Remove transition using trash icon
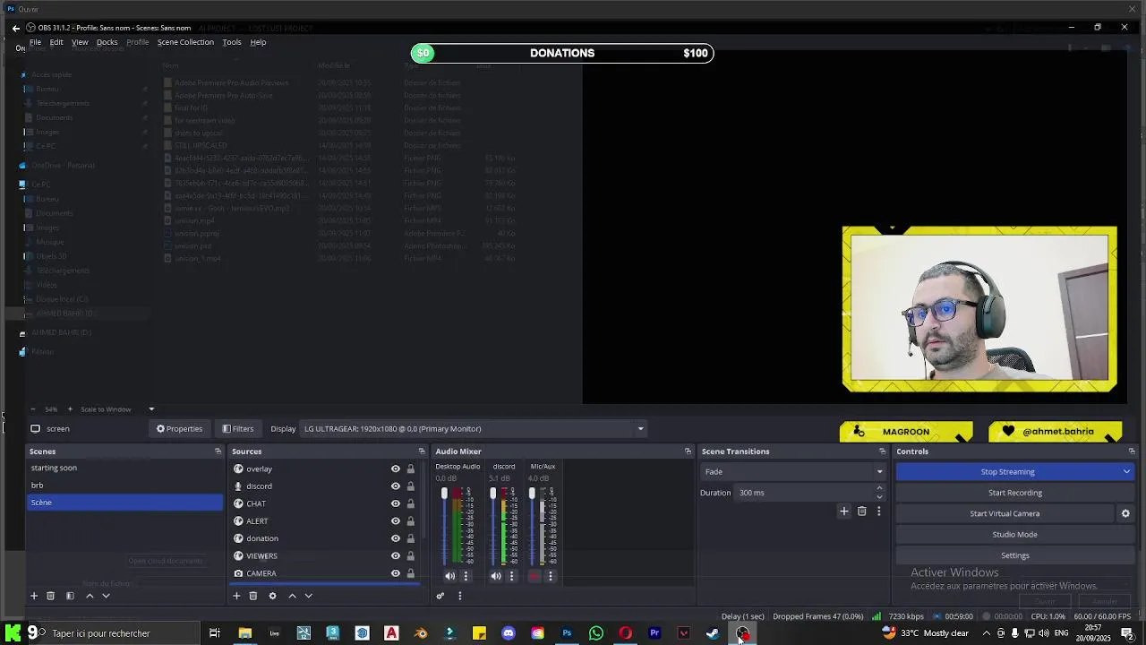 click(862, 511)
